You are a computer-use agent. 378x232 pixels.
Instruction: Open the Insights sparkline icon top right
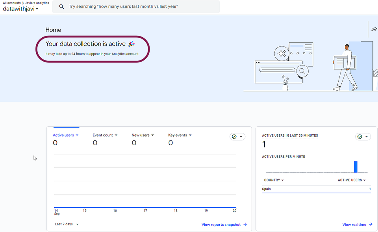point(374,29)
